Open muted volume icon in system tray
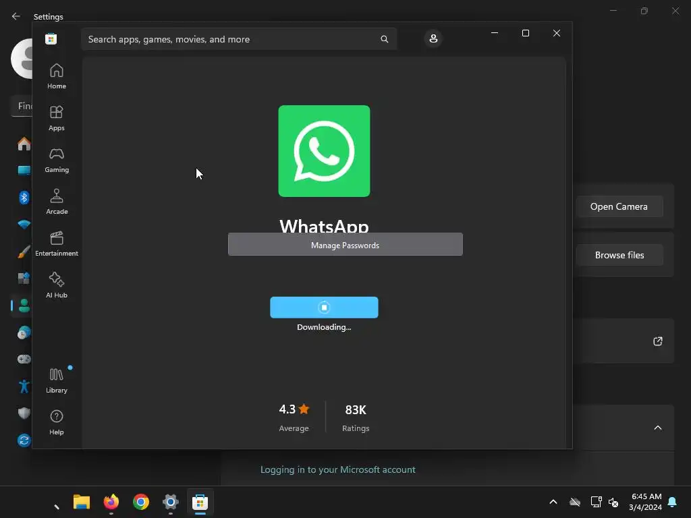 613,502
